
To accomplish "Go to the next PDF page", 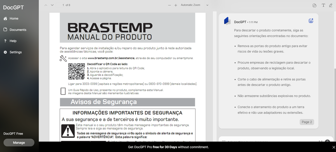I will tap(52, 5).
